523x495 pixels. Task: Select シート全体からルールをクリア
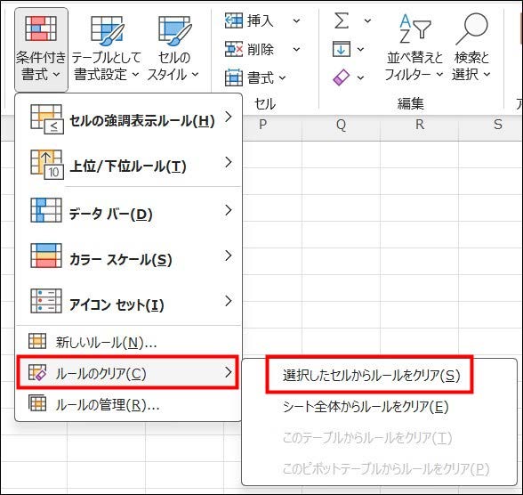pos(366,407)
